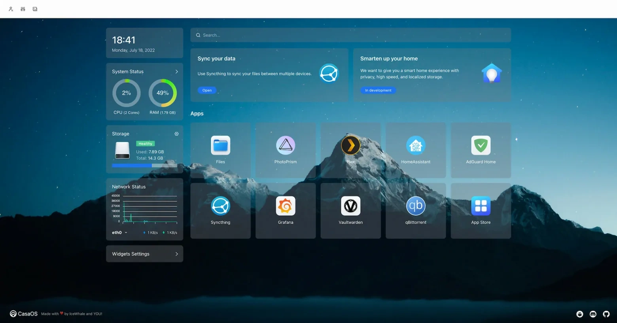Open AdGuard Home app
Image resolution: width=617 pixels, height=323 pixels.
[481, 146]
